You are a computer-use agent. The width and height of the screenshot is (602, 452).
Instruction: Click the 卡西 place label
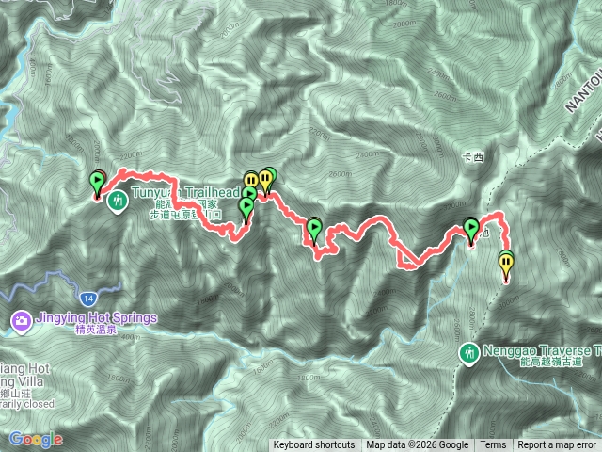(x=472, y=157)
